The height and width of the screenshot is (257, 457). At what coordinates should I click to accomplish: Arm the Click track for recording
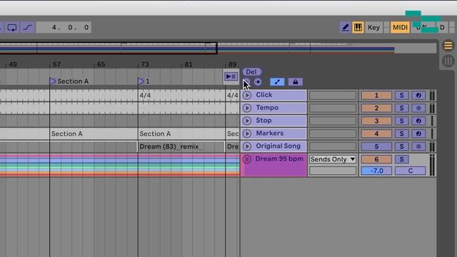coord(418,95)
